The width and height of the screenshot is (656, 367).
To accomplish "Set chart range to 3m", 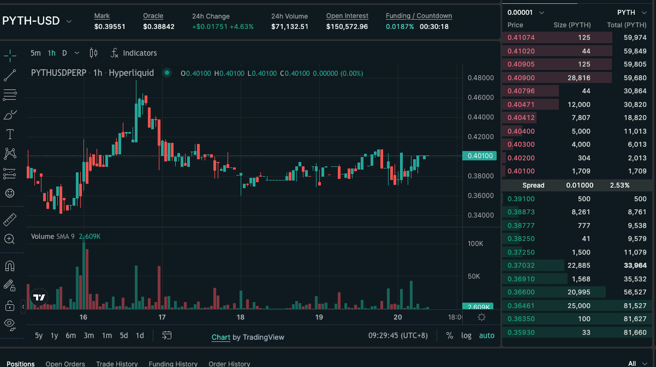I will coord(89,336).
